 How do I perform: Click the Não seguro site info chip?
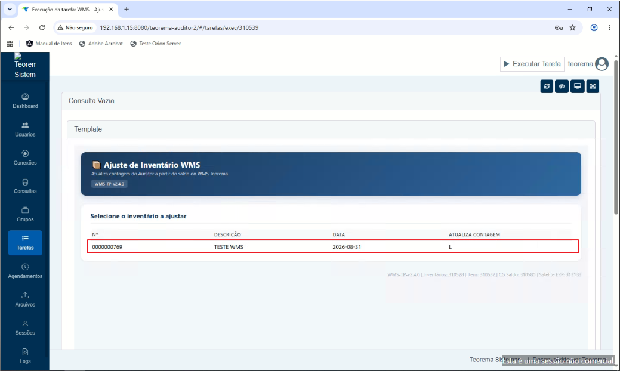[75, 27]
